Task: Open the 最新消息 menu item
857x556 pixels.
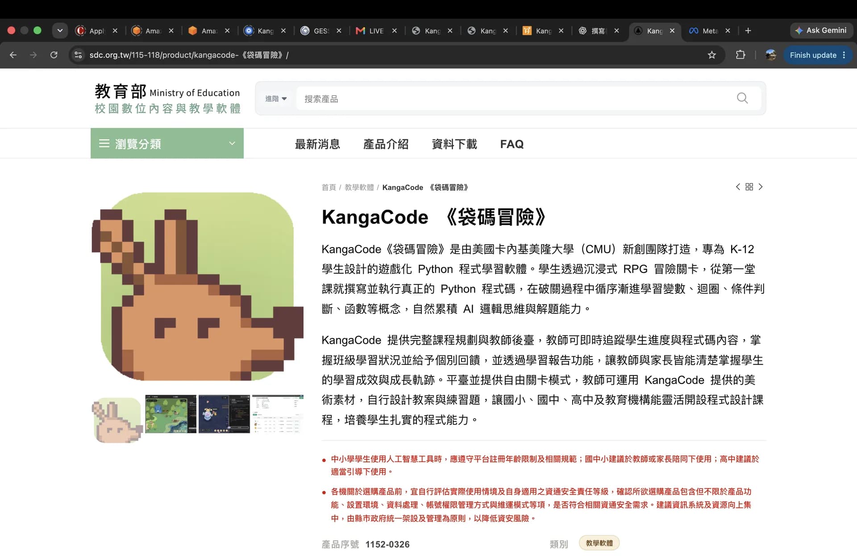Action: coord(317,144)
